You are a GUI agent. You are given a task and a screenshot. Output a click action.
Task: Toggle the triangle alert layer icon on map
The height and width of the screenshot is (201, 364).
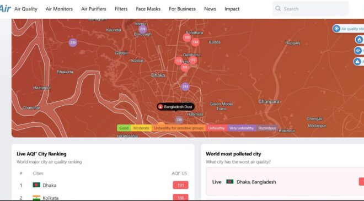pyautogui.click(x=358, y=62)
